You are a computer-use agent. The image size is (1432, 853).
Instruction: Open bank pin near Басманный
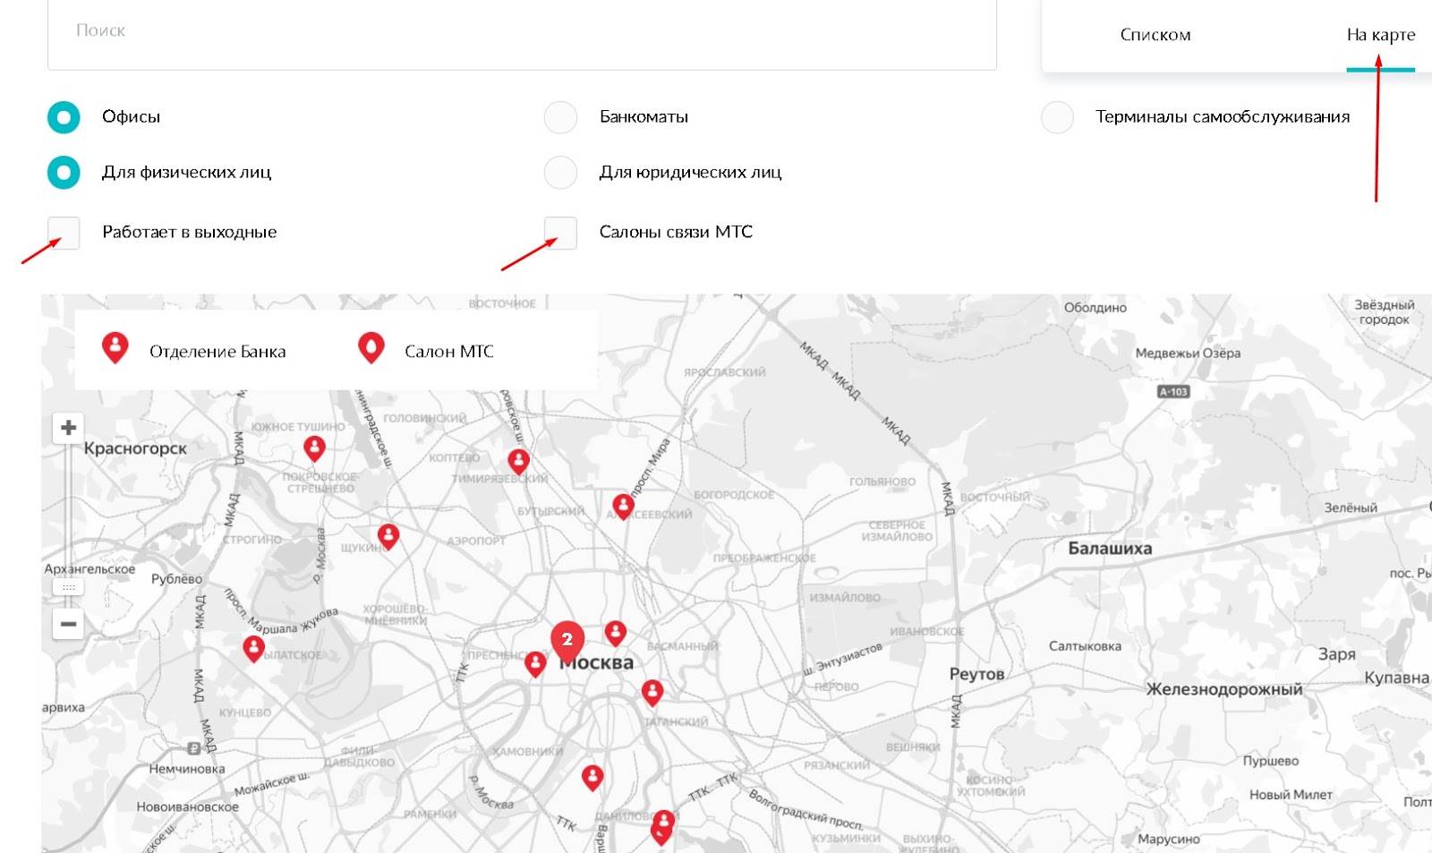pos(616,633)
